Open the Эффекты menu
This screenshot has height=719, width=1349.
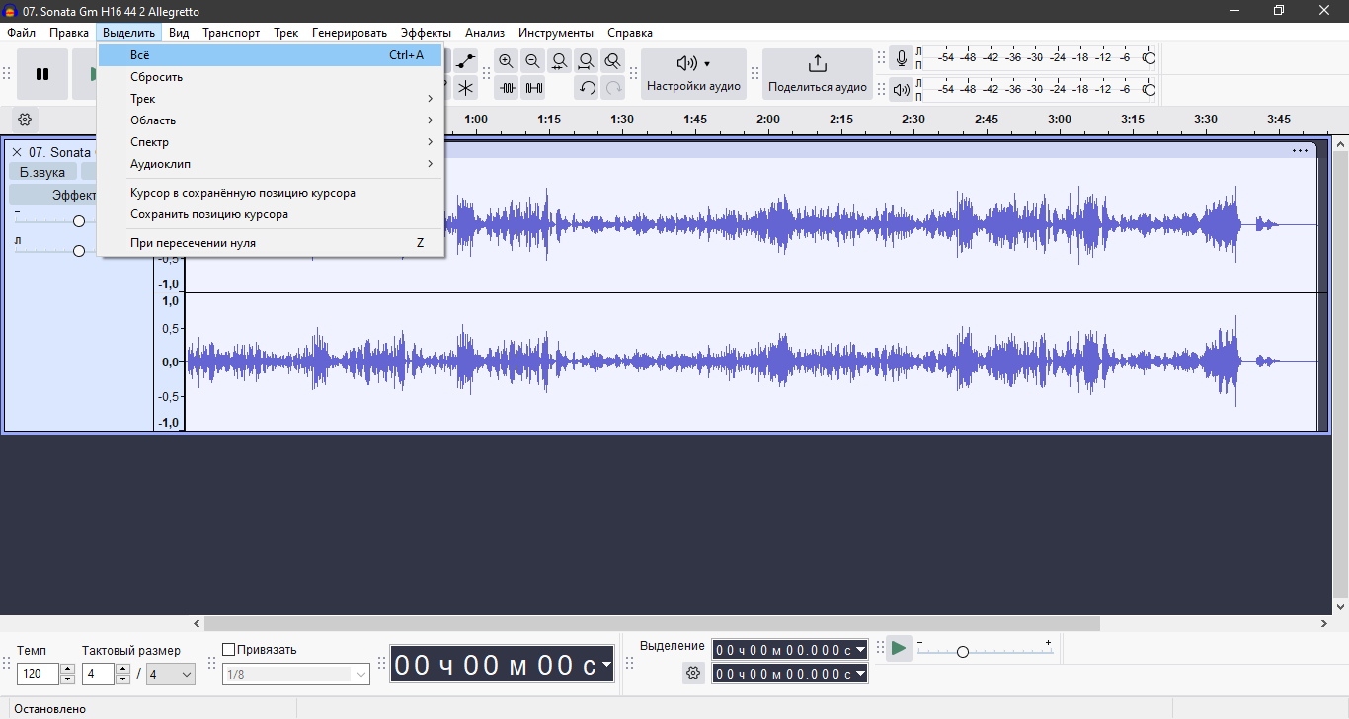(426, 33)
